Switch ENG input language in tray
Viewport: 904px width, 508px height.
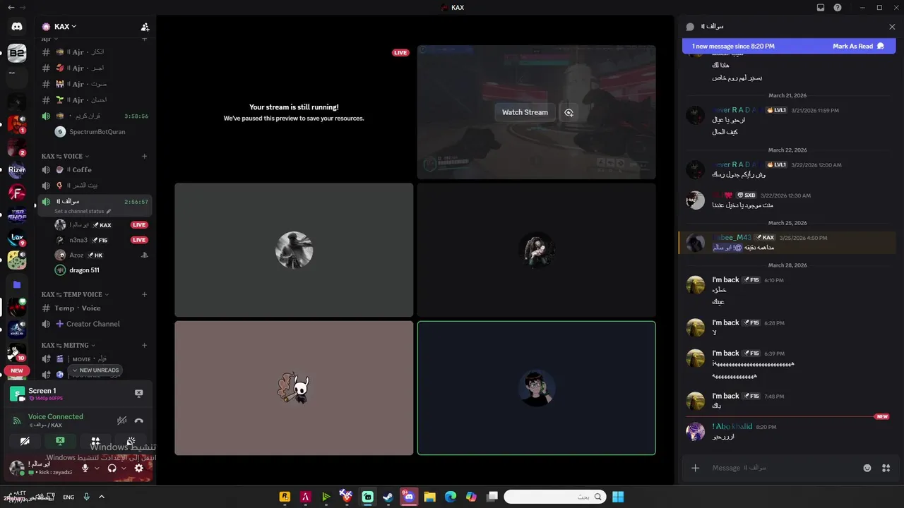69,497
